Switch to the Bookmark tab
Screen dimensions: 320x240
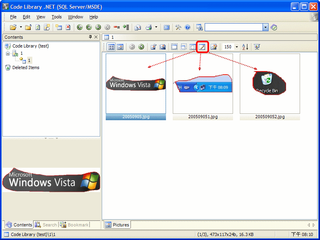pos(74,225)
